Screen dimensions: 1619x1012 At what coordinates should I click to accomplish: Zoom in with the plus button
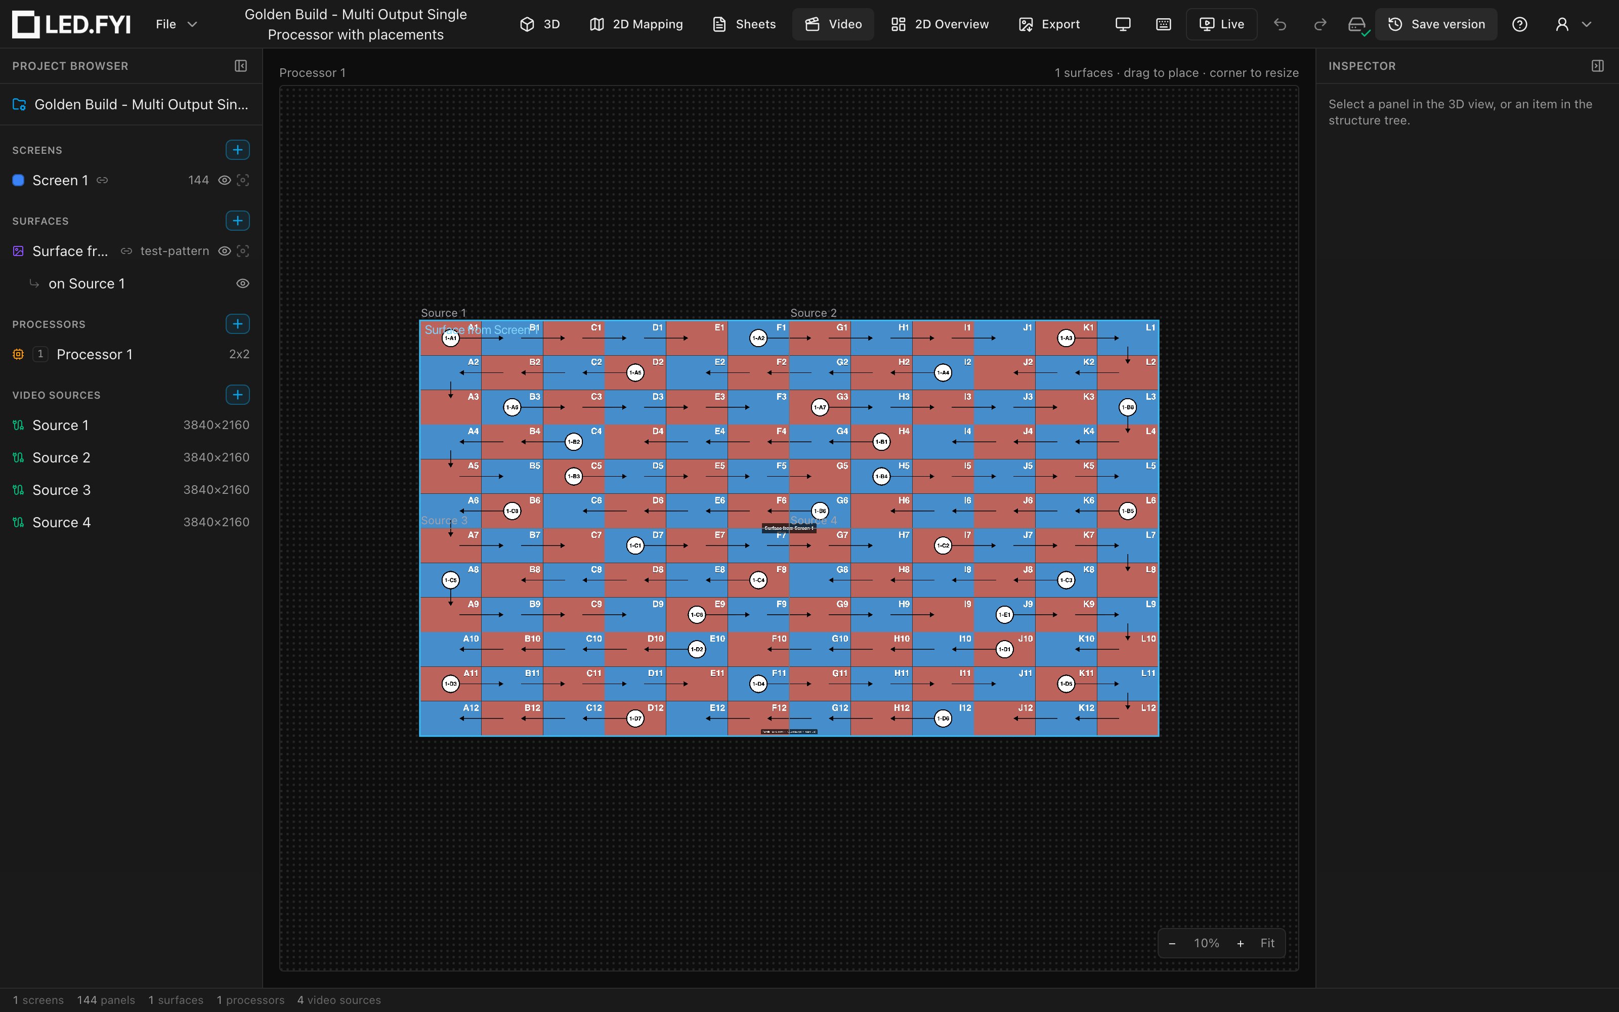(1241, 943)
